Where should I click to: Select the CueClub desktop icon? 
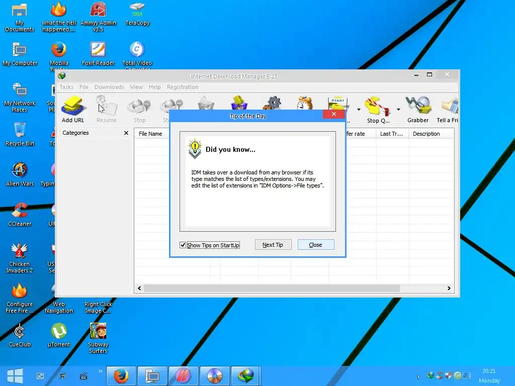pyautogui.click(x=20, y=335)
